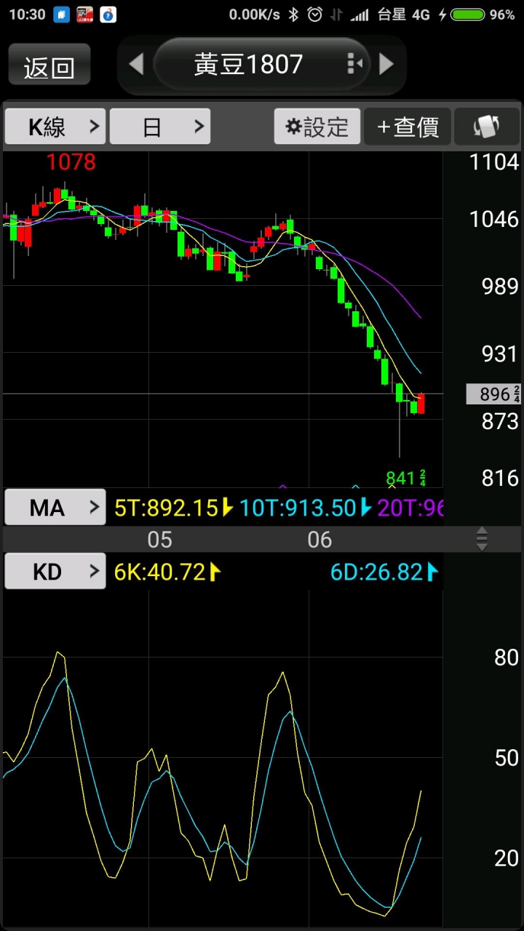This screenshot has width=524, height=931.
Task: Tap the alarm clock icon in status bar
Action: pyautogui.click(x=315, y=15)
